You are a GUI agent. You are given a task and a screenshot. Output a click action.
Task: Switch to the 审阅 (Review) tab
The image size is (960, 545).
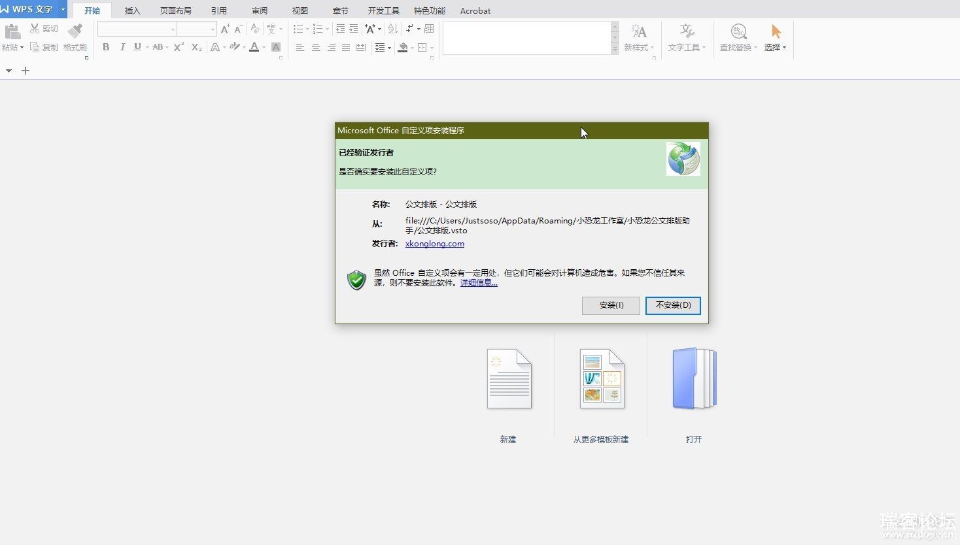tap(260, 10)
